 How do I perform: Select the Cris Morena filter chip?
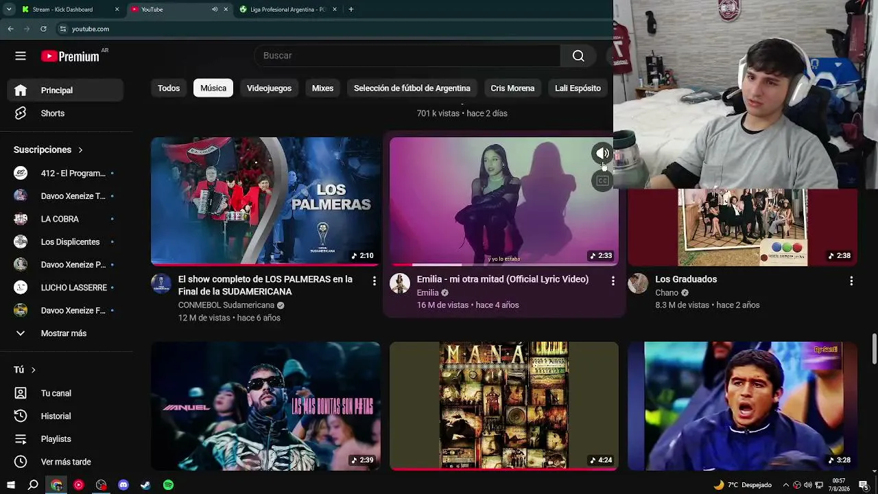click(x=512, y=88)
